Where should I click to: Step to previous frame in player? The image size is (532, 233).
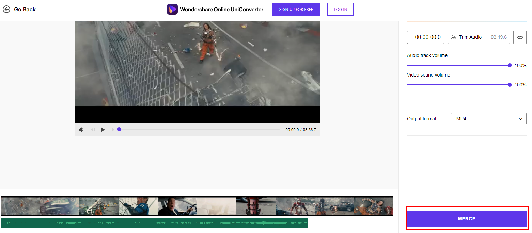click(93, 130)
